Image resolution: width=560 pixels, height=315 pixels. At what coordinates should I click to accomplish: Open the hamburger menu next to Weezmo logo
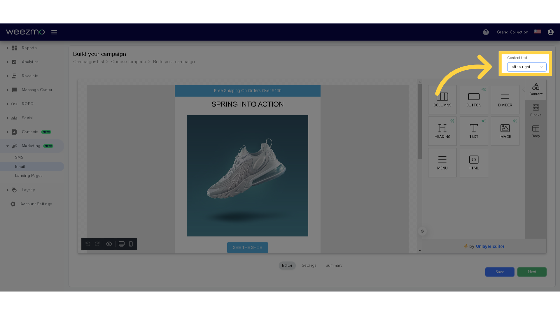[x=54, y=32]
